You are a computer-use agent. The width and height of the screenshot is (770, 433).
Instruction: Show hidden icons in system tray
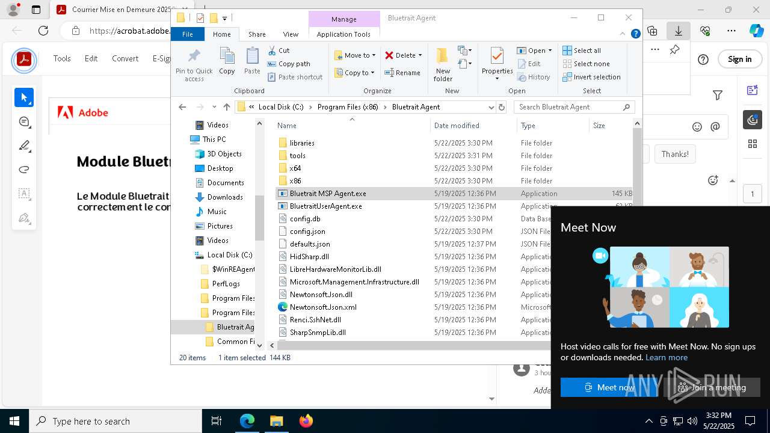(648, 421)
